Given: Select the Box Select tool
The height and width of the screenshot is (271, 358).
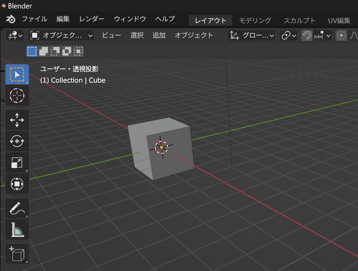Looking at the screenshot, I should tap(17, 74).
